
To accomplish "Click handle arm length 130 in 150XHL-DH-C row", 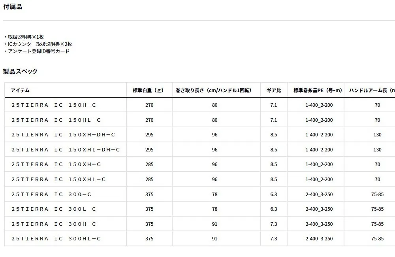I will point(377,150).
